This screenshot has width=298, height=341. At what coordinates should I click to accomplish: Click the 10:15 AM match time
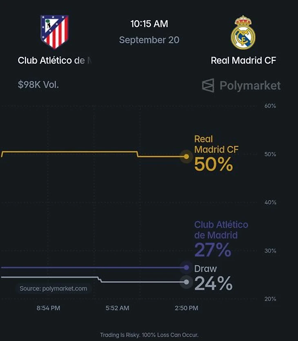tap(149, 24)
